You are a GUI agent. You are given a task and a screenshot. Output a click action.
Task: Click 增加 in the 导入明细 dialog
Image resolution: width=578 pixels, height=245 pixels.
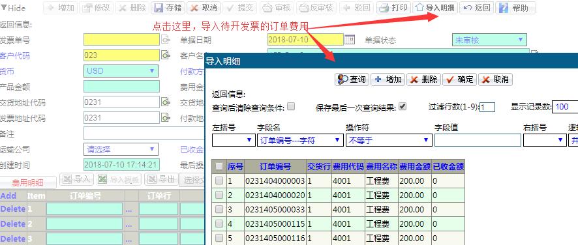pyautogui.click(x=388, y=79)
